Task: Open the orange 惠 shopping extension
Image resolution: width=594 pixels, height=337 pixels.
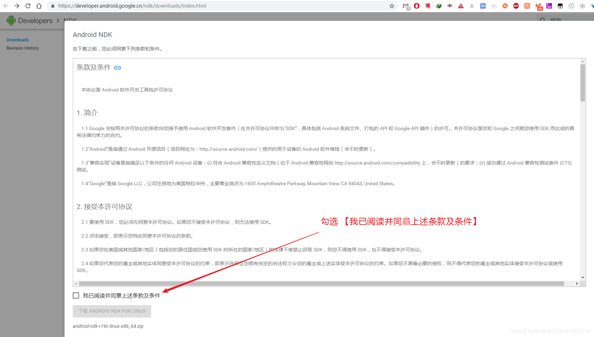Action: [527, 6]
